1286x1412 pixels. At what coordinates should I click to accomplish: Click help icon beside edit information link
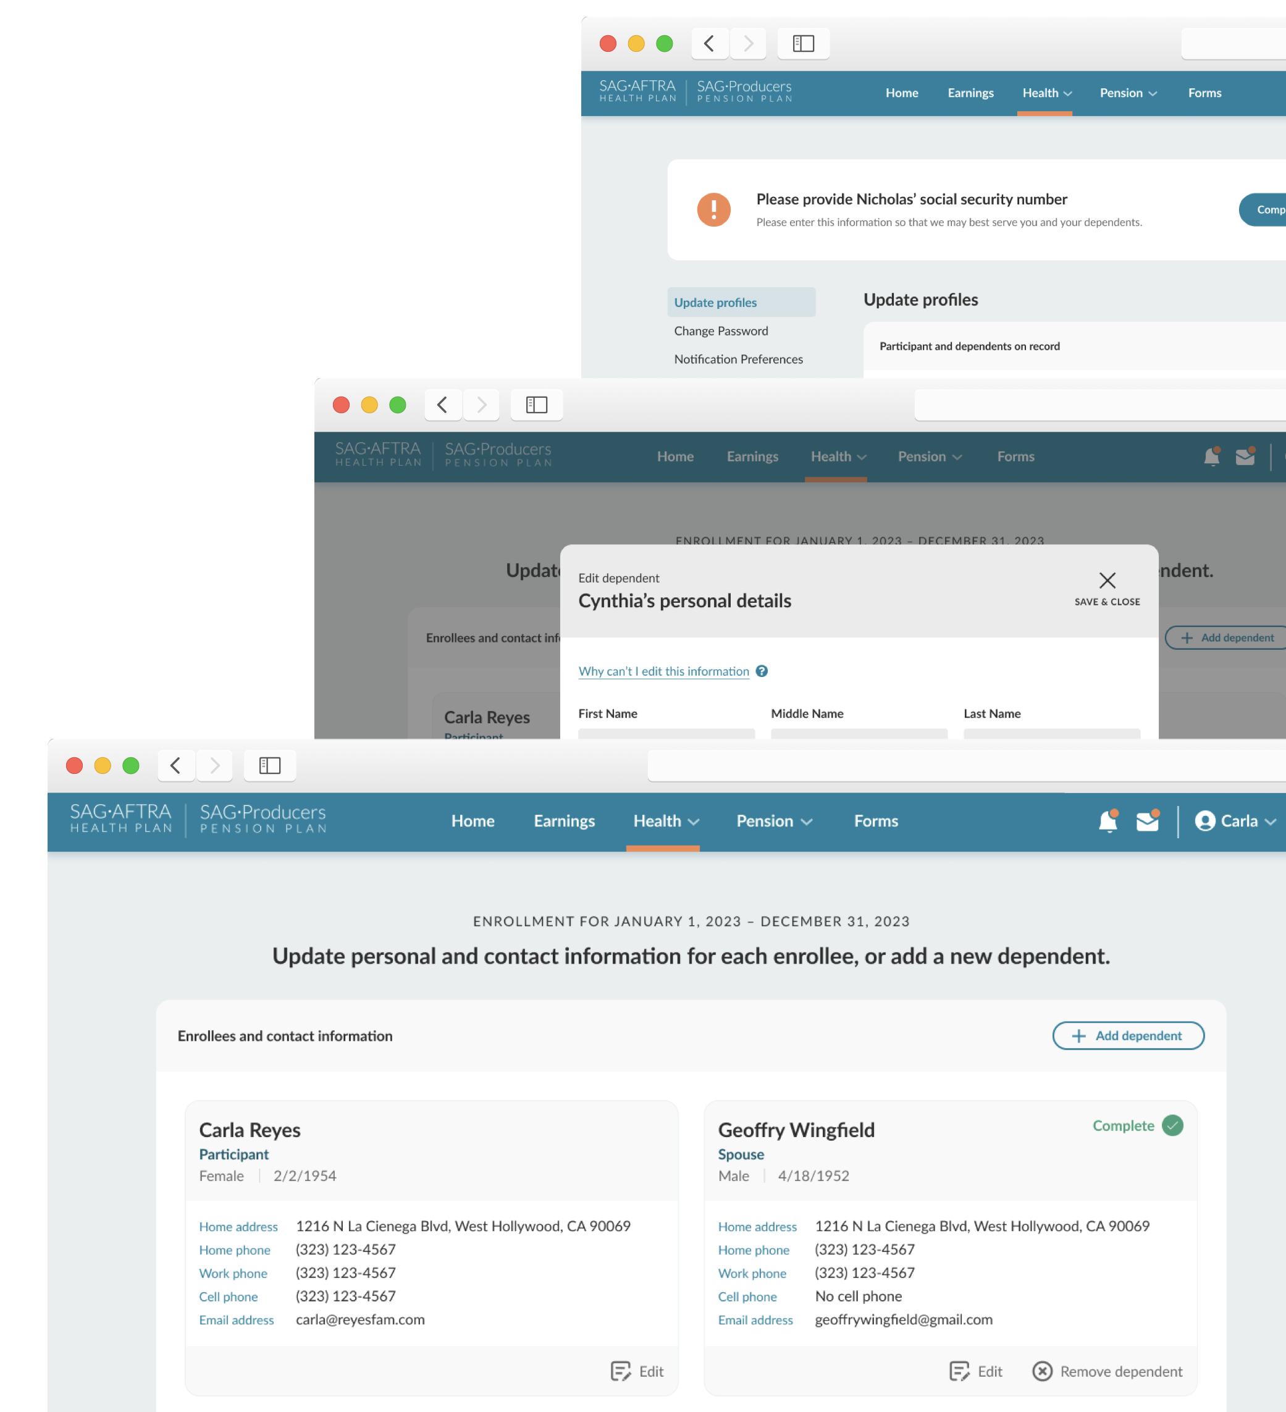click(762, 671)
